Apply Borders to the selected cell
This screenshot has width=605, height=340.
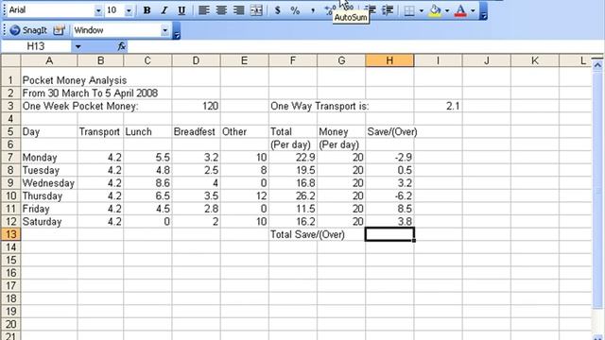coord(408,10)
